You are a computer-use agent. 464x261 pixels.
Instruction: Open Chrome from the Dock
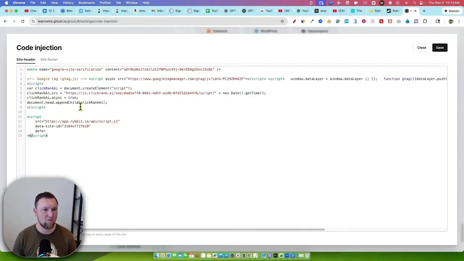(249, 256)
